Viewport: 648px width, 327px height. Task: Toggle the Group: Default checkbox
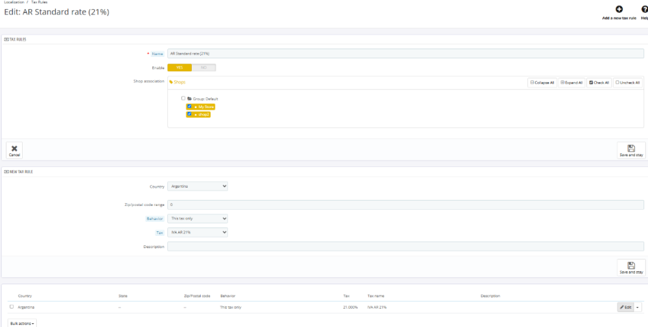[x=183, y=98]
